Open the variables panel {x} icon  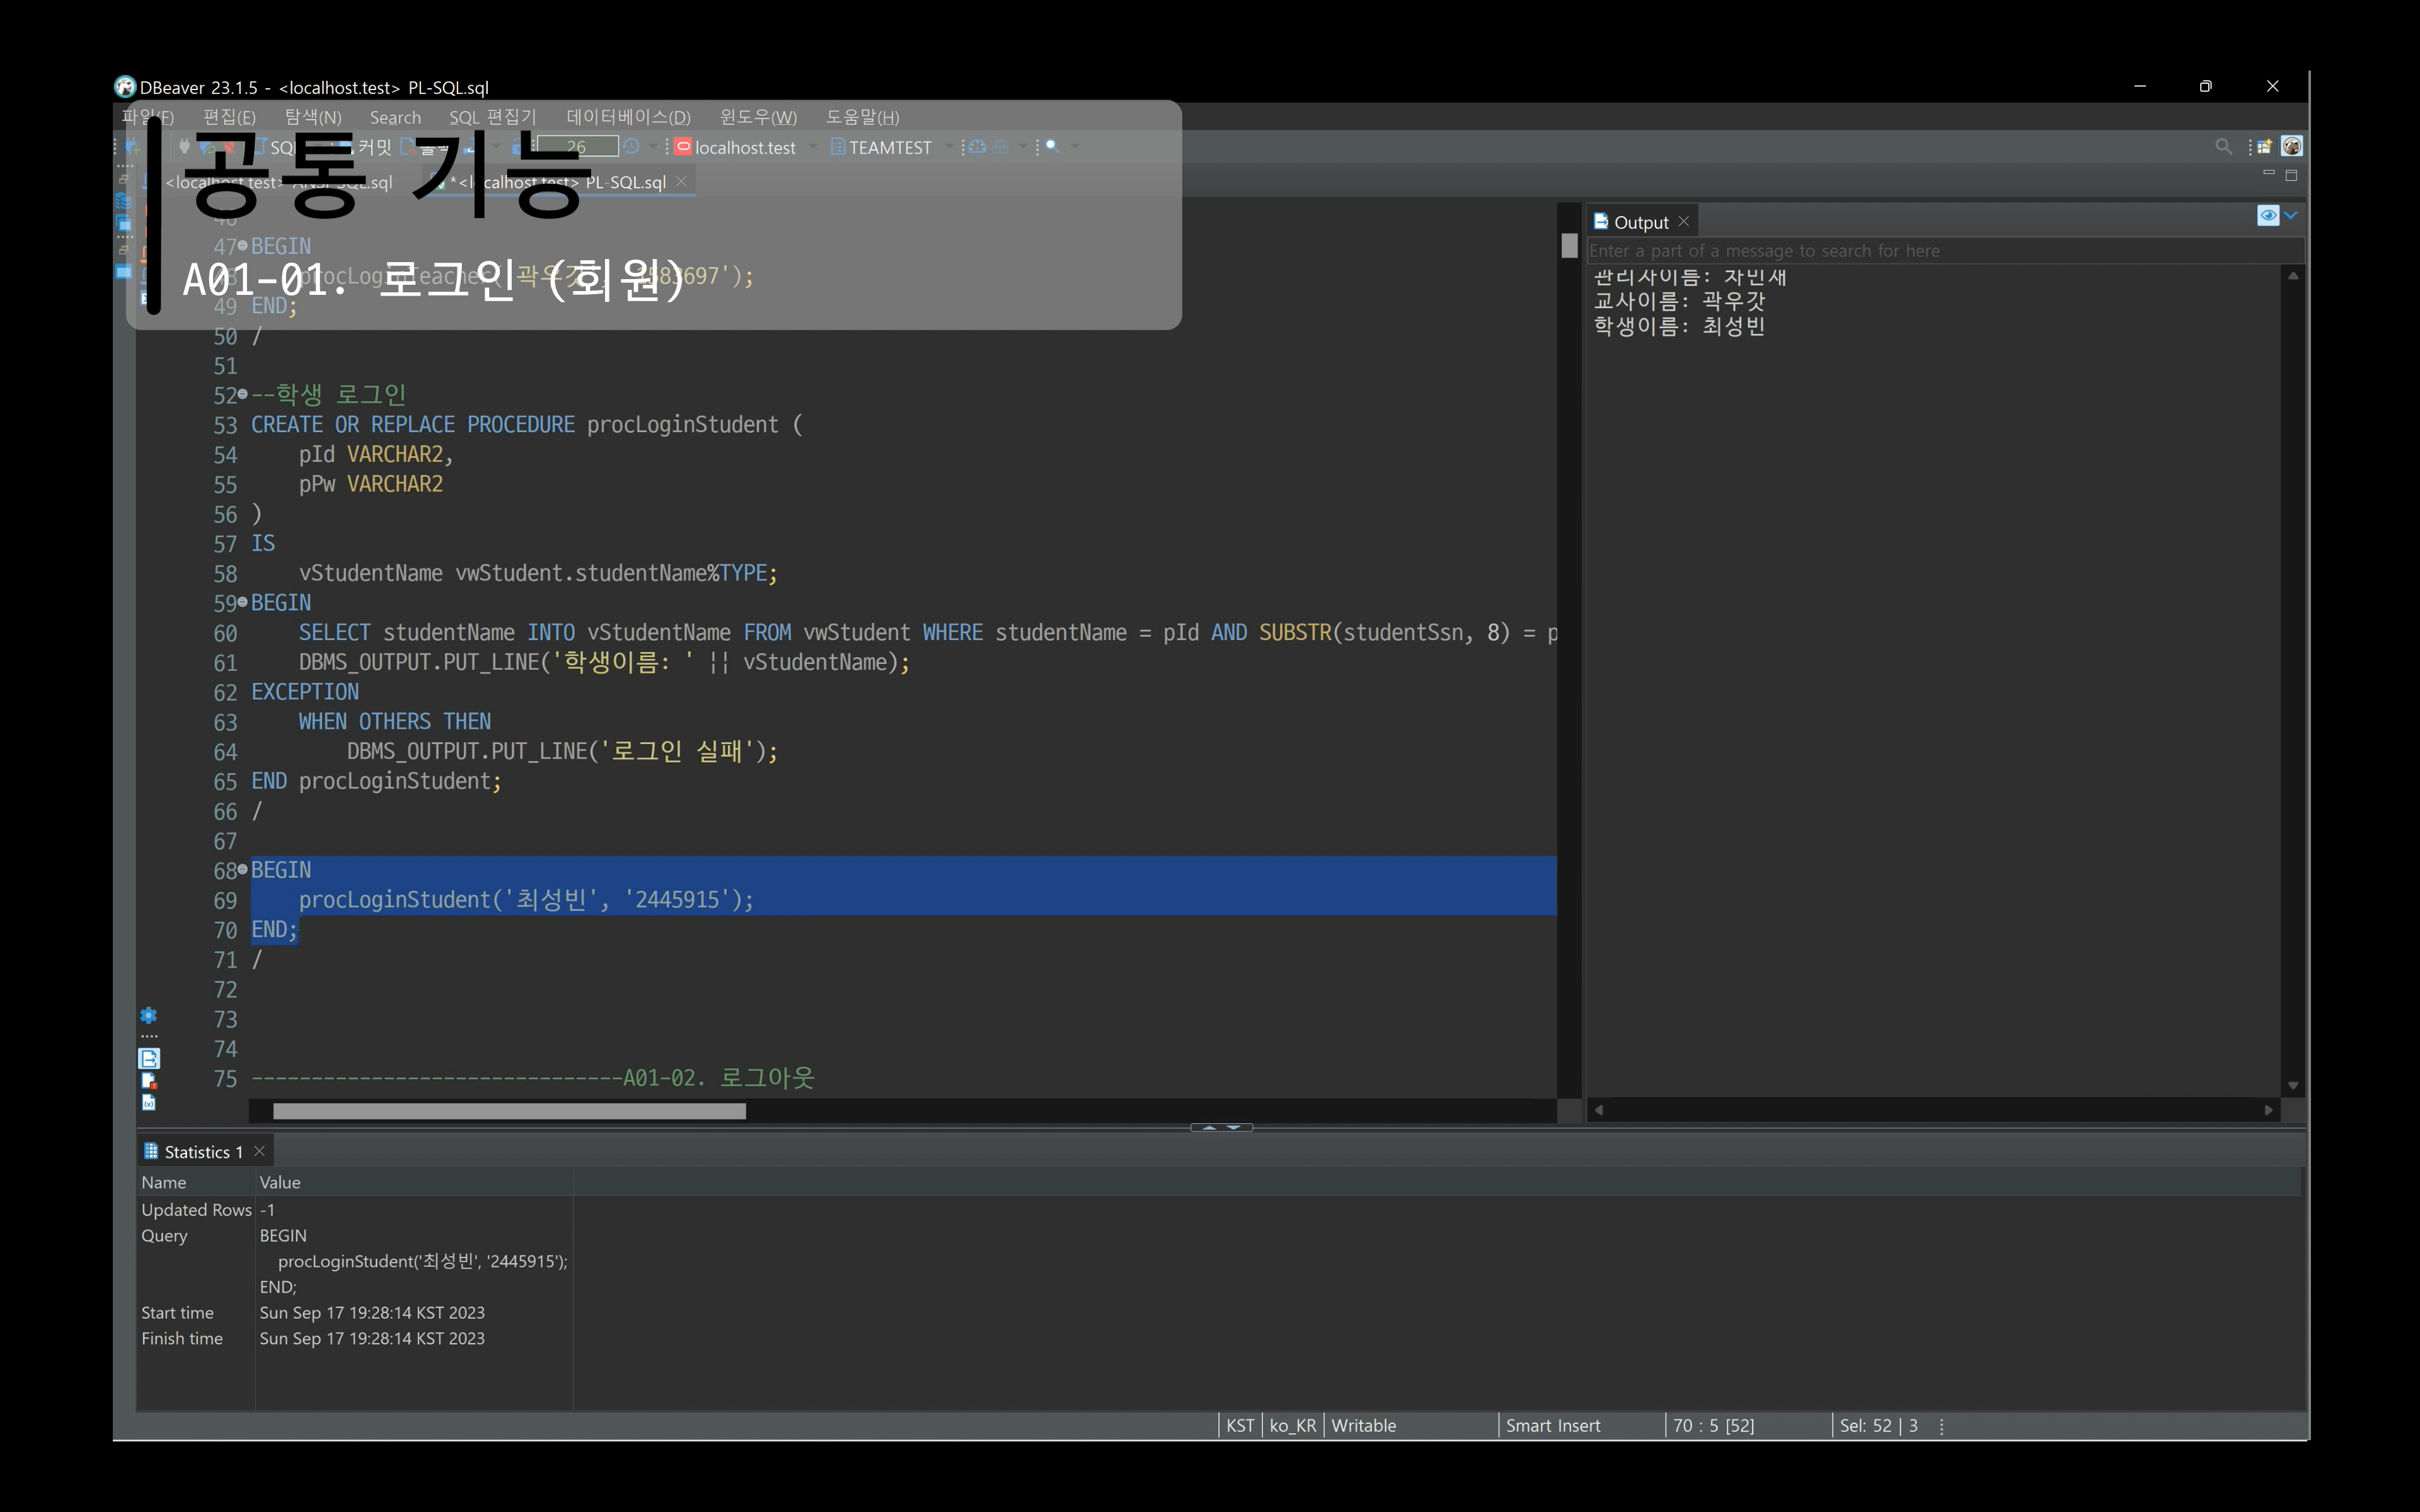click(149, 1103)
